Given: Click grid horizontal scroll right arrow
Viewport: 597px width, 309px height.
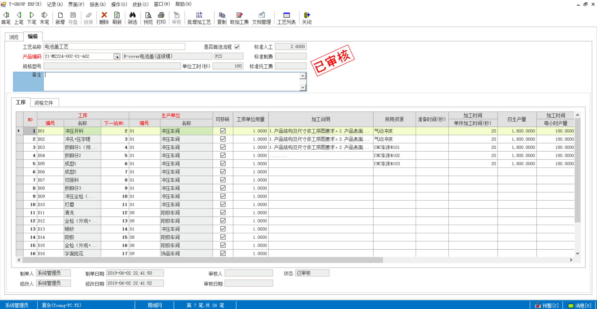Looking at the screenshot, I should [571, 260].
